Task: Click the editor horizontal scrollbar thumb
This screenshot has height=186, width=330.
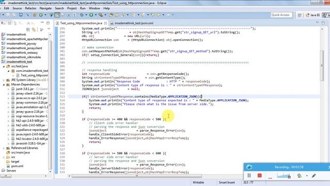Action: 137,176
